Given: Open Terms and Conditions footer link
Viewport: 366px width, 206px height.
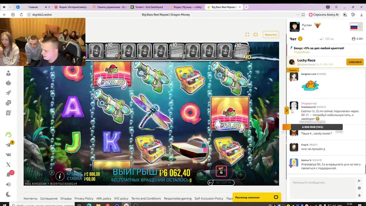Looking at the screenshot, I should 146,199.
